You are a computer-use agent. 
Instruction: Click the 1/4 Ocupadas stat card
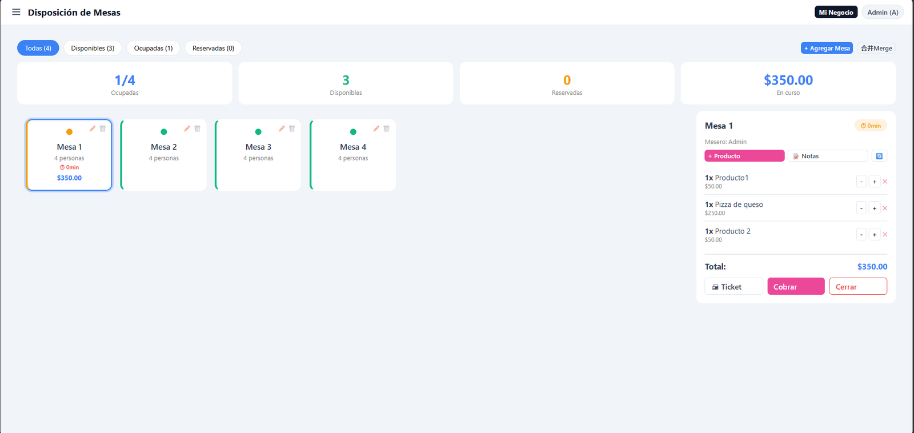(x=125, y=83)
